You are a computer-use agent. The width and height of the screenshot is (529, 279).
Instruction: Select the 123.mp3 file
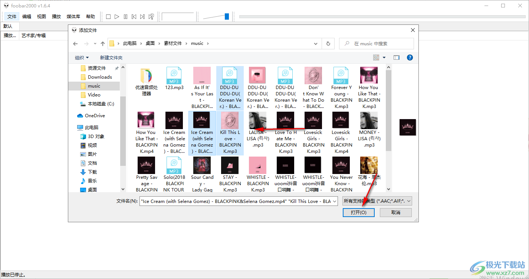tap(174, 79)
